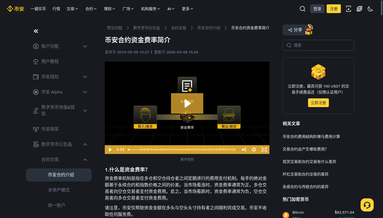Select 多资产模式 in the sidebar
This screenshot has width=383, height=218.
tap(59, 190)
